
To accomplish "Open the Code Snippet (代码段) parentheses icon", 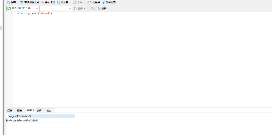I will [58, 2].
